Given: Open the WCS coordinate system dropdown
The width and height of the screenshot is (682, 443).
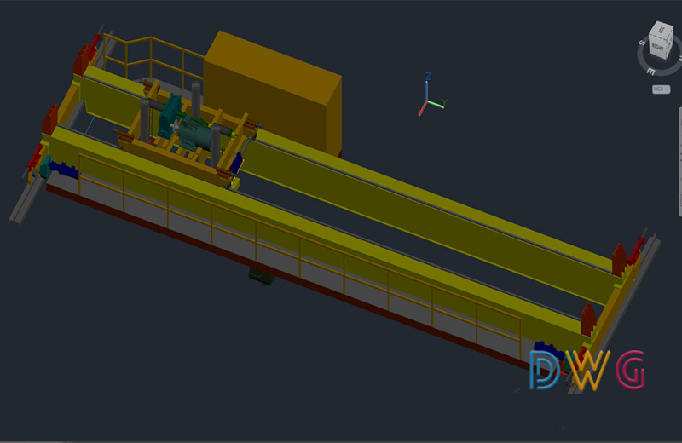Looking at the screenshot, I should coord(659,89).
